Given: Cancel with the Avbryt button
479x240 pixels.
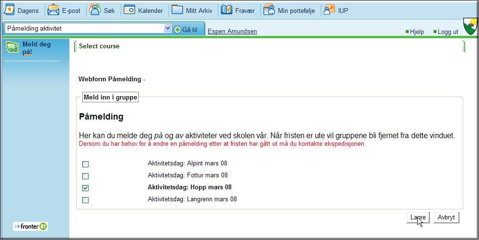Looking at the screenshot, I should (x=446, y=218).
